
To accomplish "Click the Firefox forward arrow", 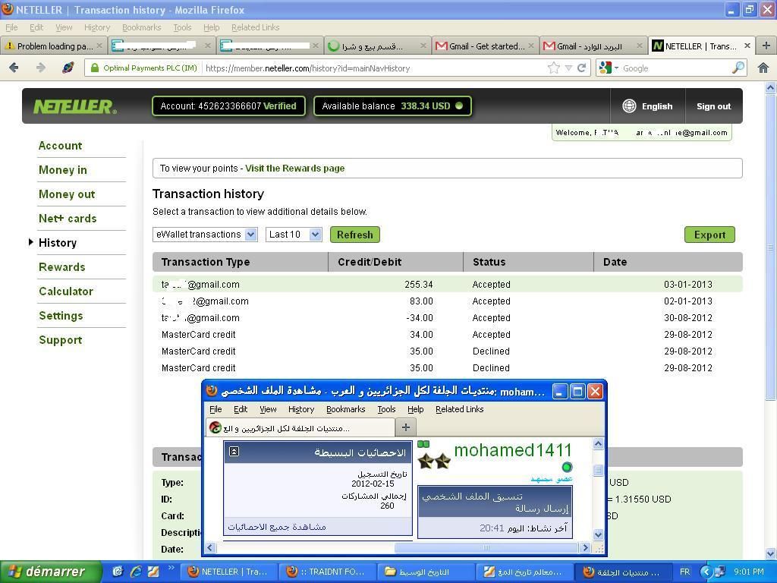I will pyautogui.click(x=40, y=68).
